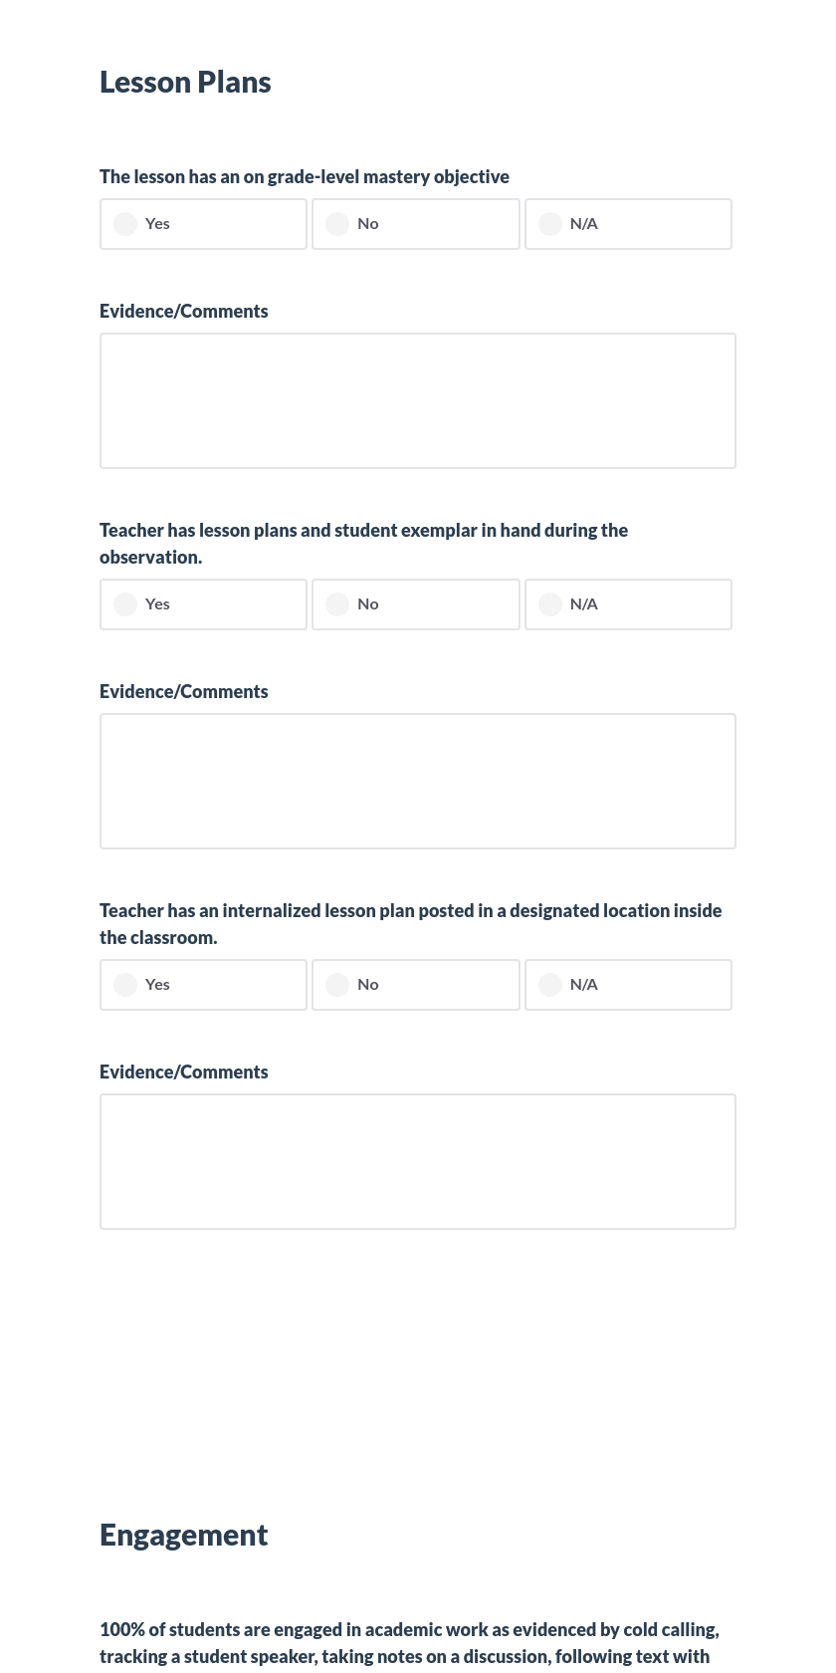Click the Yes option box under mastery objective

coord(203,224)
